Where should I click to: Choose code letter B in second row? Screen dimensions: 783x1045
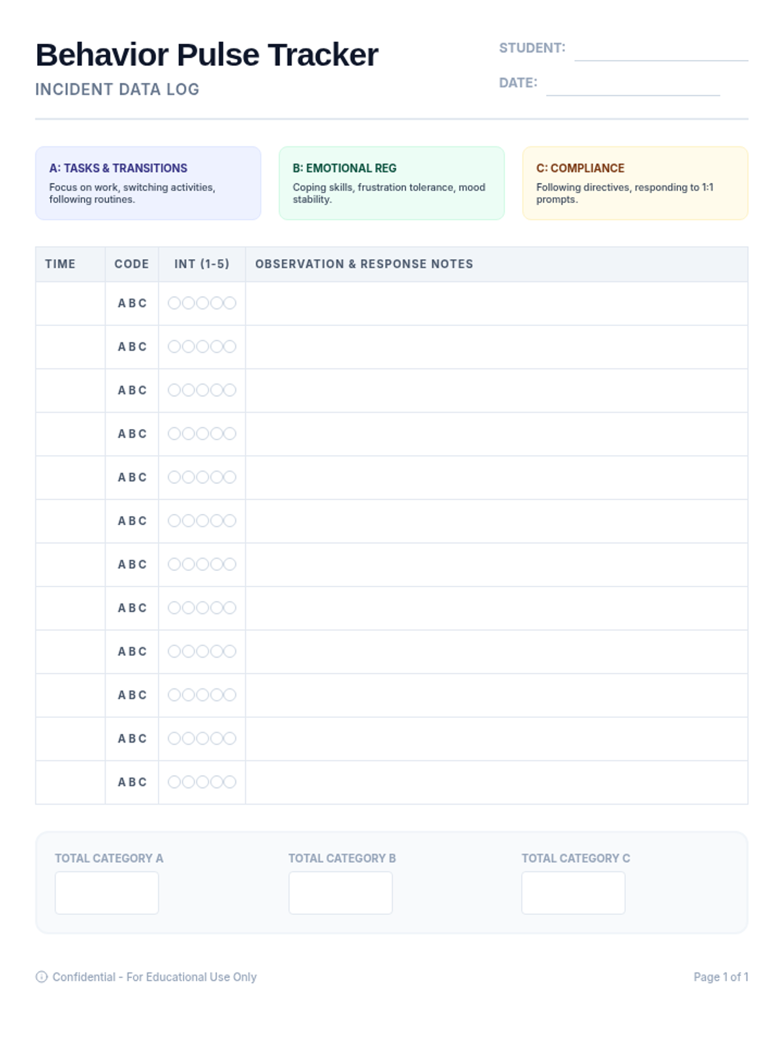click(132, 347)
